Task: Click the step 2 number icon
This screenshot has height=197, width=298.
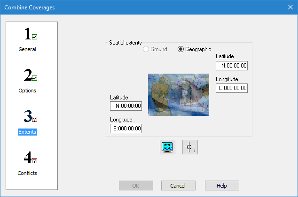Action: (x=30, y=76)
